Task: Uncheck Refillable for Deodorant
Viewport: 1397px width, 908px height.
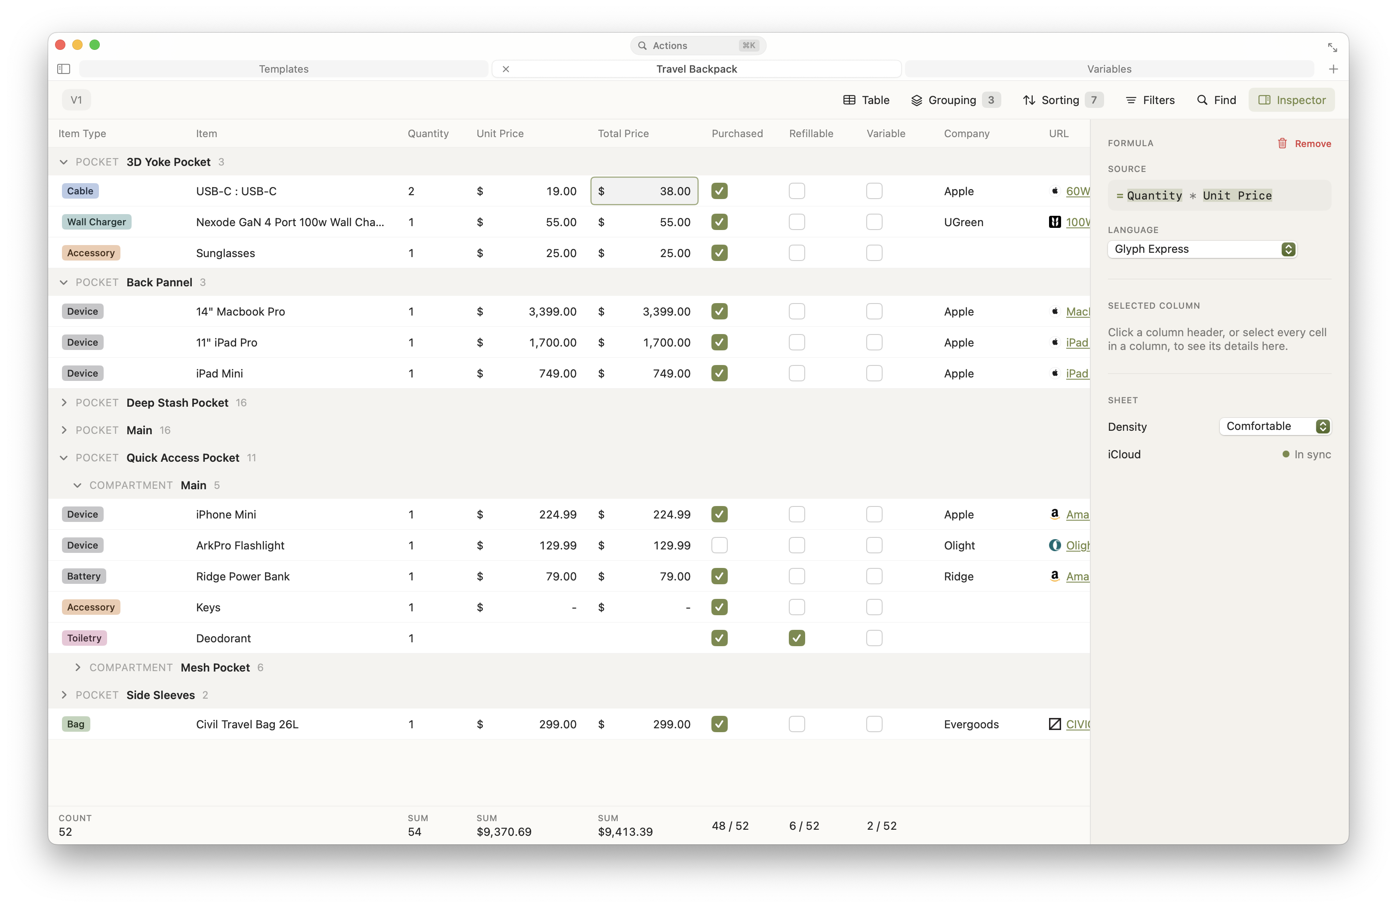Action: coord(797,638)
